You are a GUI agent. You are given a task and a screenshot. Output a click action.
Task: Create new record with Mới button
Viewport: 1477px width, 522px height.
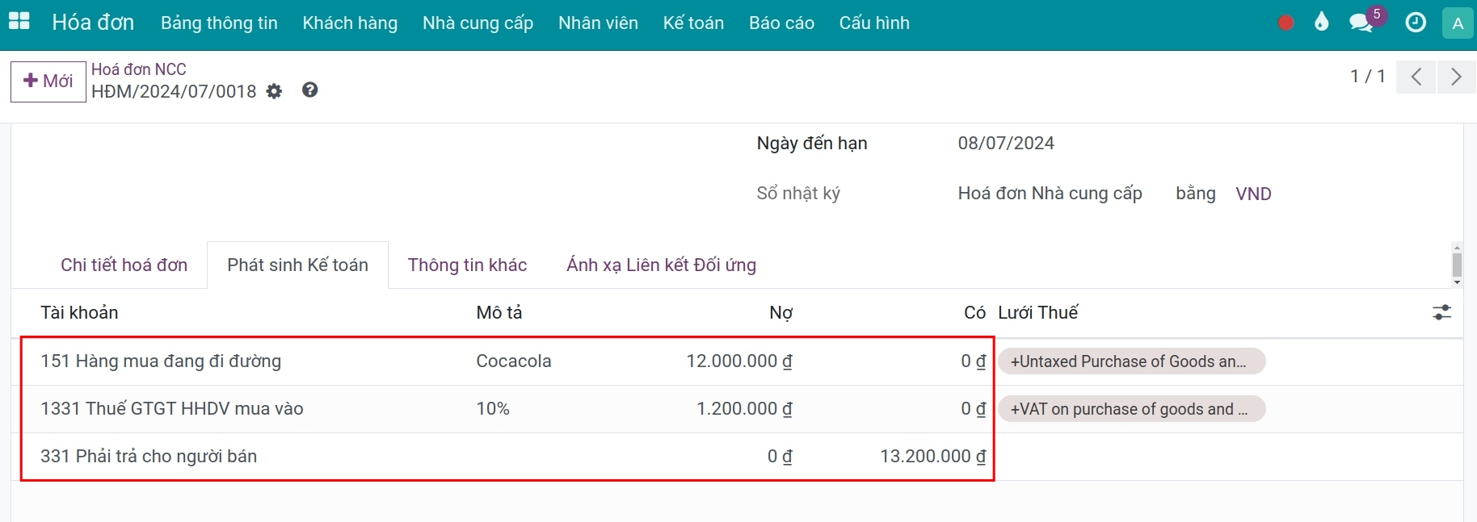[x=48, y=81]
